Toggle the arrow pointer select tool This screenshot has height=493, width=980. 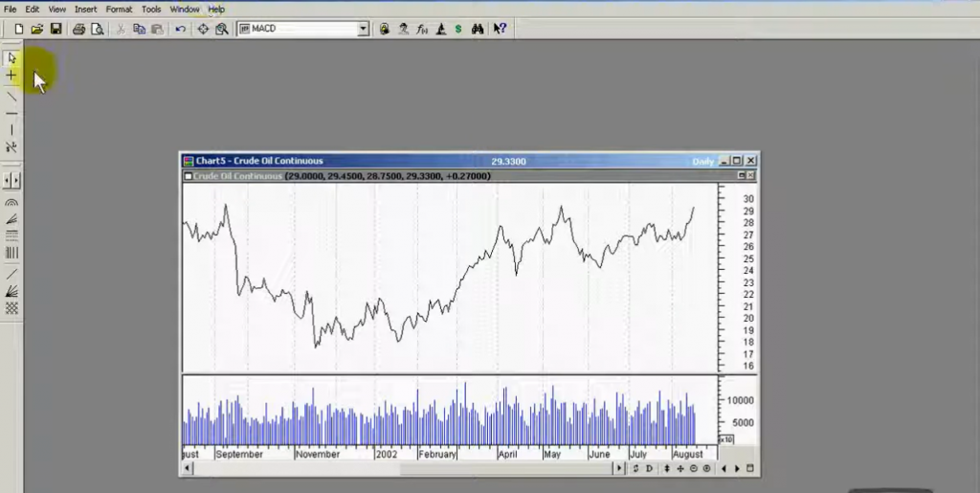tap(11, 58)
